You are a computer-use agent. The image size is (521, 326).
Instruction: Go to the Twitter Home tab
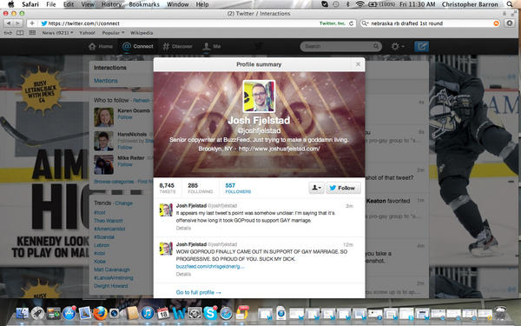(101, 46)
